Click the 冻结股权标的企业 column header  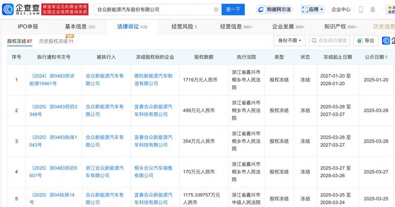coord(155,57)
